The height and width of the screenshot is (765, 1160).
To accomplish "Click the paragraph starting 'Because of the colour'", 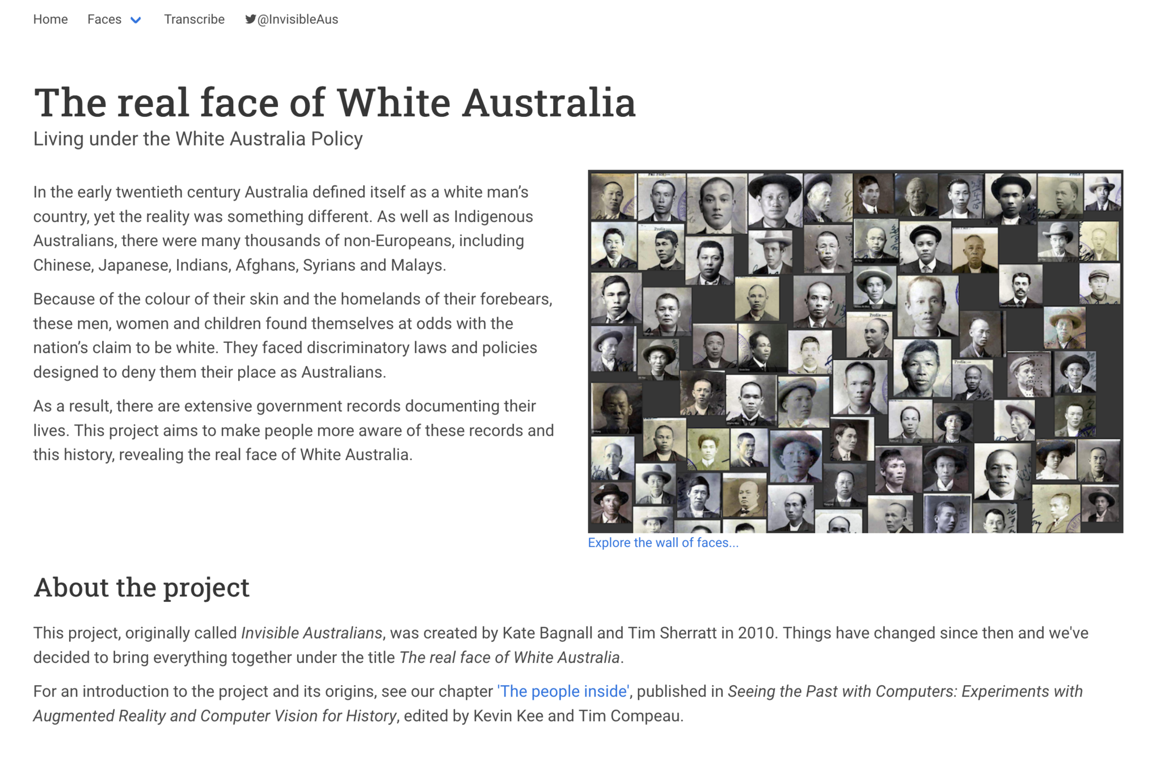I will (292, 335).
